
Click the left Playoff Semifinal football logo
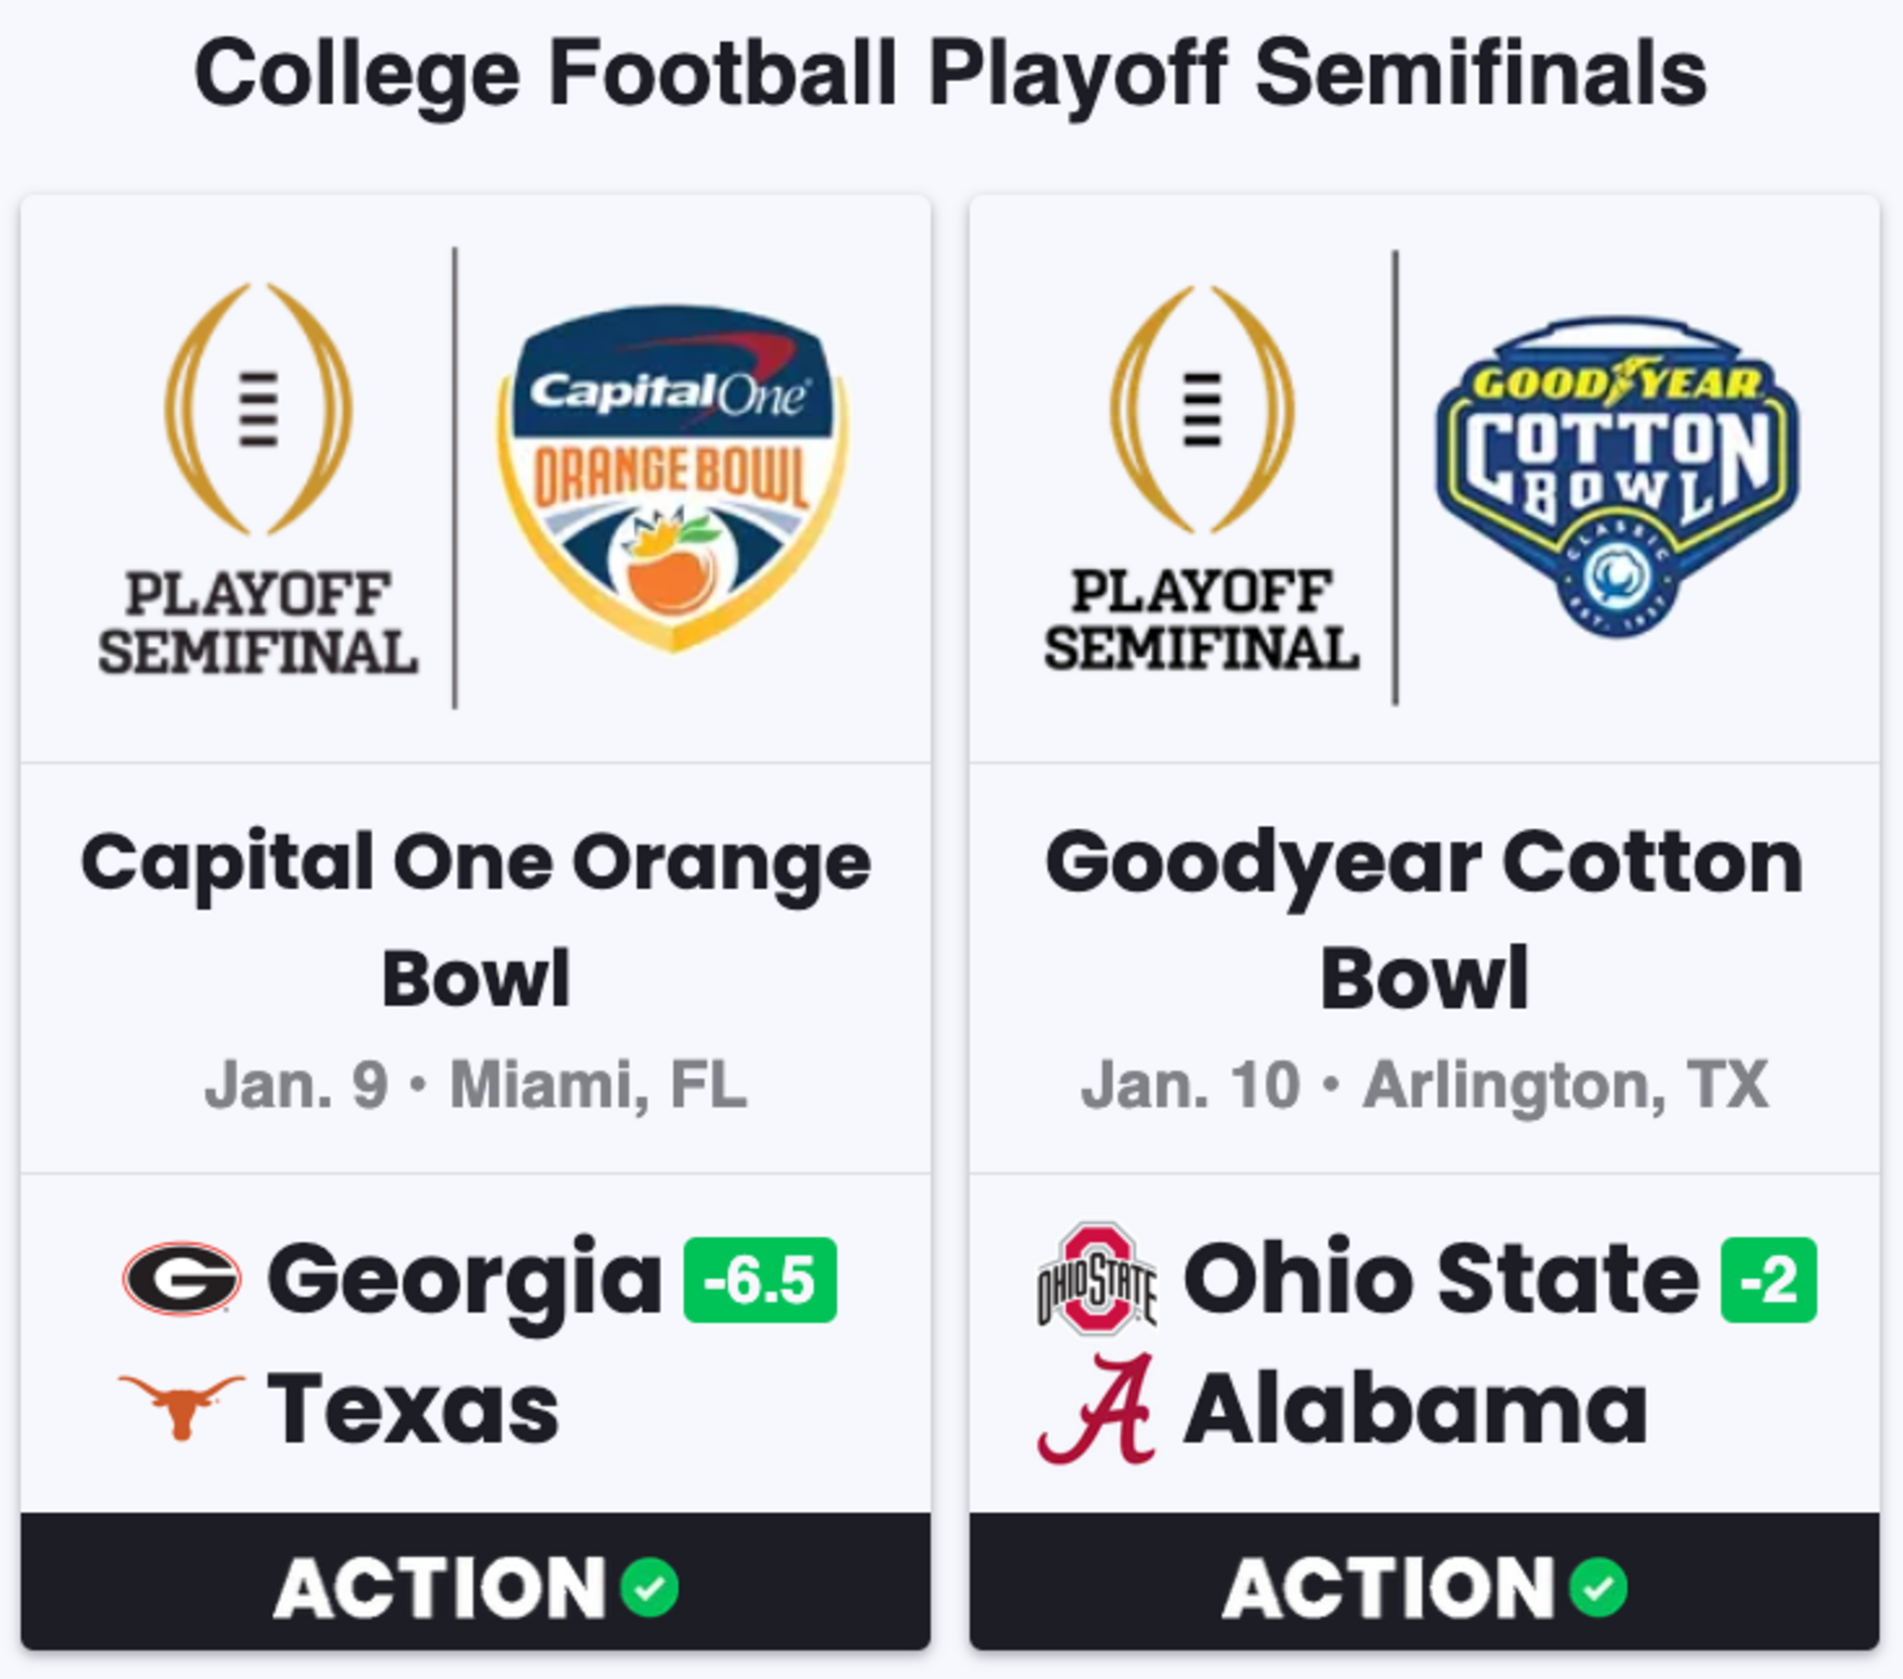[258, 479]
